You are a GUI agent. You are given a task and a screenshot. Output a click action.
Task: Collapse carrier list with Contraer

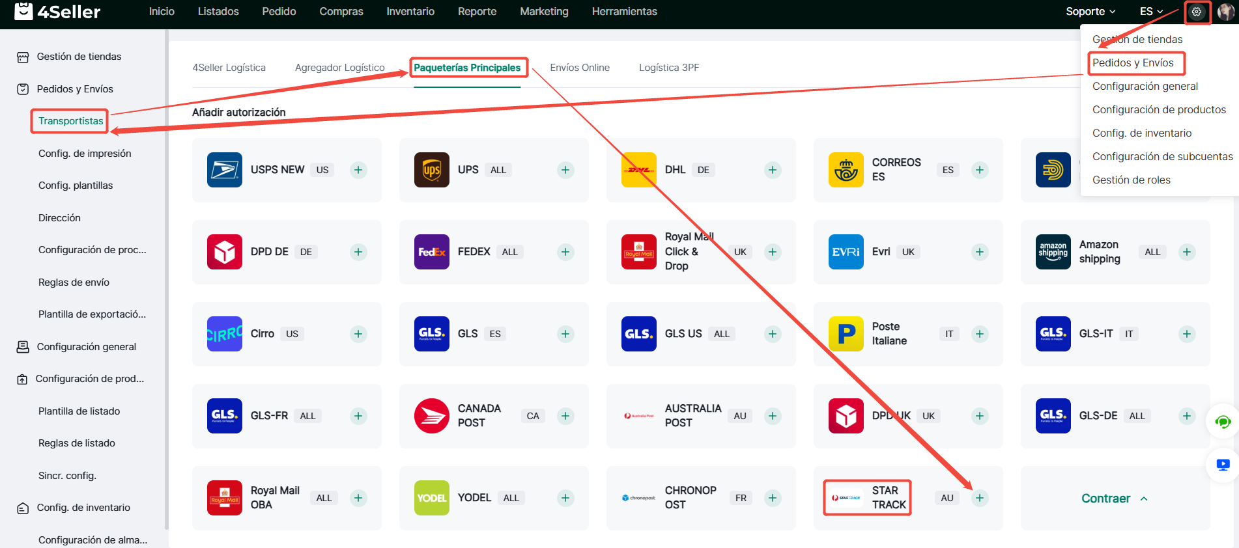pyautogui.click(x=1115, y=499)
